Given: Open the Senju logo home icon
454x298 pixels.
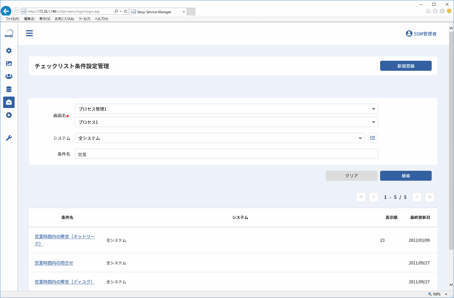Looking at the screenshot, I should coord(9,34).
